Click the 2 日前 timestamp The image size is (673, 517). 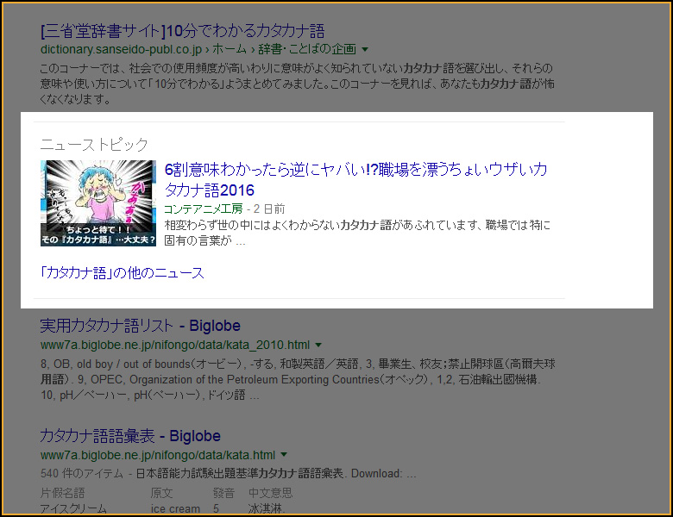[x=269, y=209]
